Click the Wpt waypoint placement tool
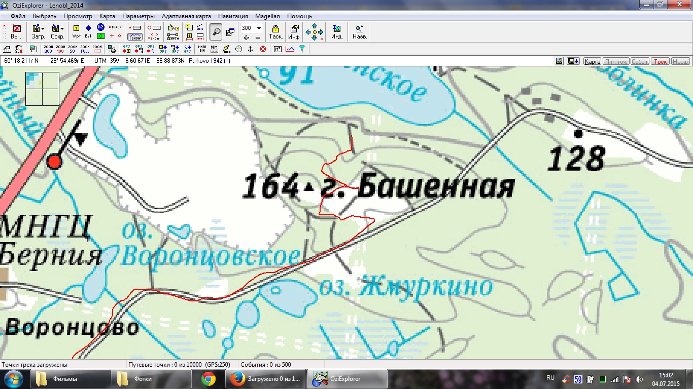Viewport: 693px width, 389px height. 77,31
